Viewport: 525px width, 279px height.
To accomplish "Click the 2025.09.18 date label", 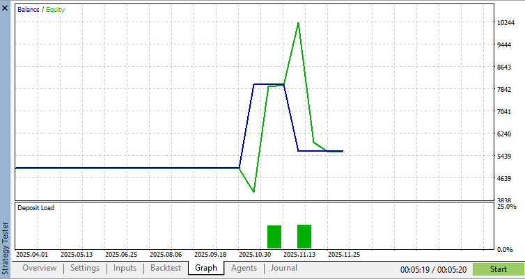I will tap(210, 255).
